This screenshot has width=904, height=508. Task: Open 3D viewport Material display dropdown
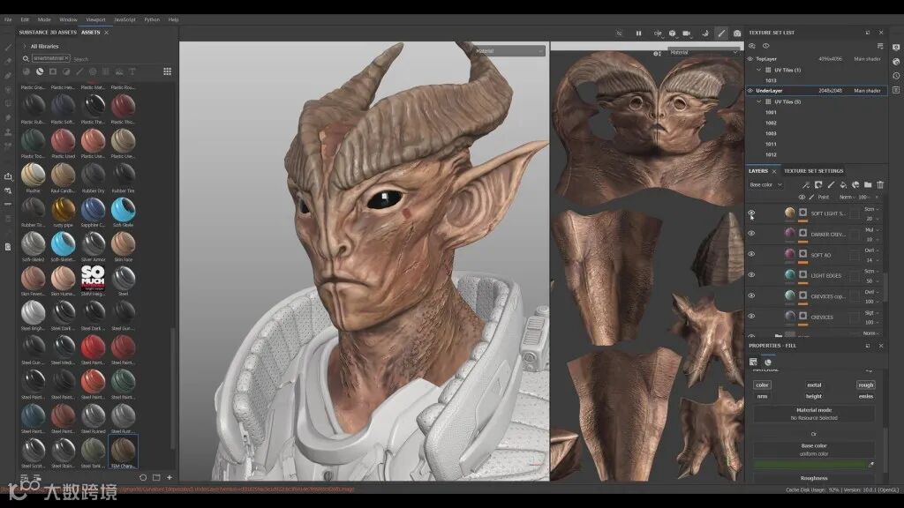(509, 51)
